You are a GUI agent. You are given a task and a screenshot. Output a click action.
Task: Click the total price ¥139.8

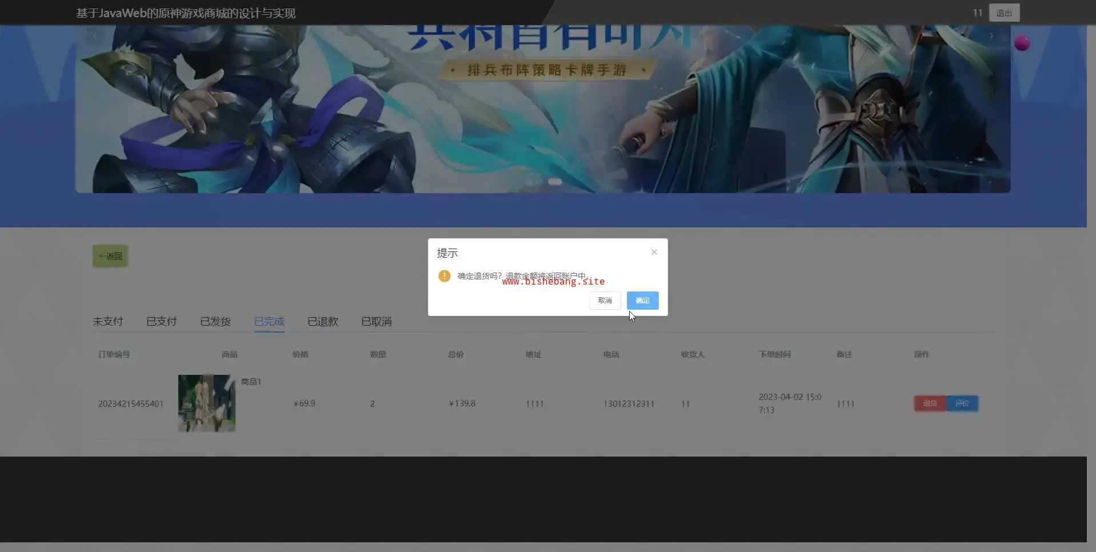[x=462, y=403]
